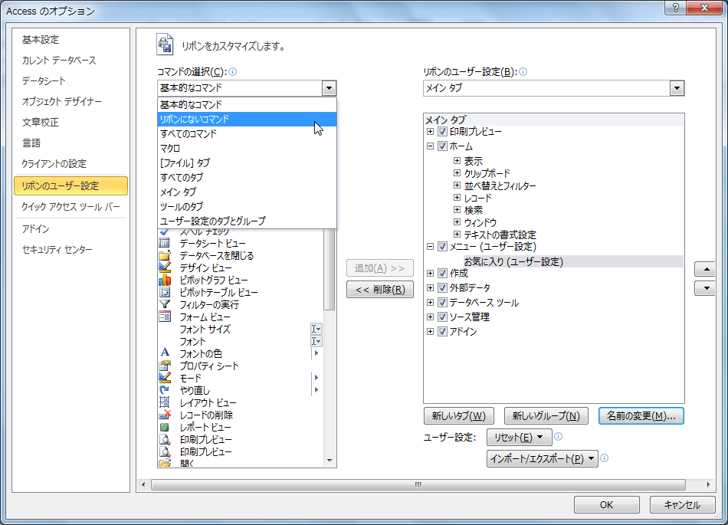
Task: Uncheck the 印刷プレビュー tab checkbox
Action: click(x=442, y=131)
